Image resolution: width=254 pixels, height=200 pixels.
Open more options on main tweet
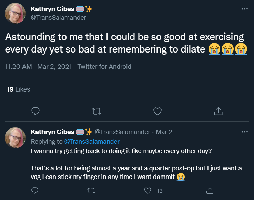(245, 9)
